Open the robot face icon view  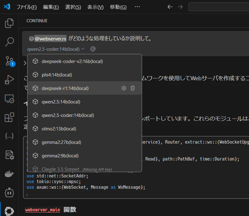pyautogui.click(x=9, y=192)
